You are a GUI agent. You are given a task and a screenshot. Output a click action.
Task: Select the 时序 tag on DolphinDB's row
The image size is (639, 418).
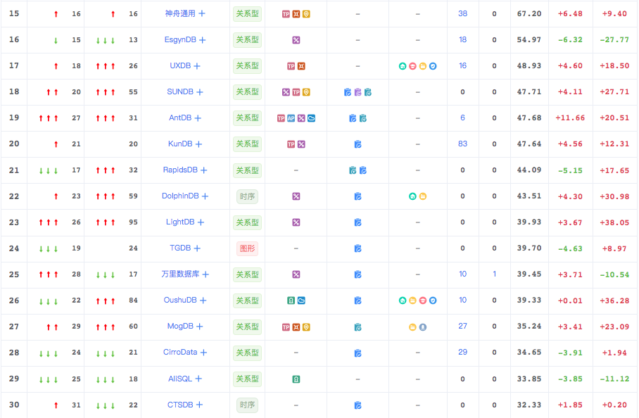[x=247, y=196]
